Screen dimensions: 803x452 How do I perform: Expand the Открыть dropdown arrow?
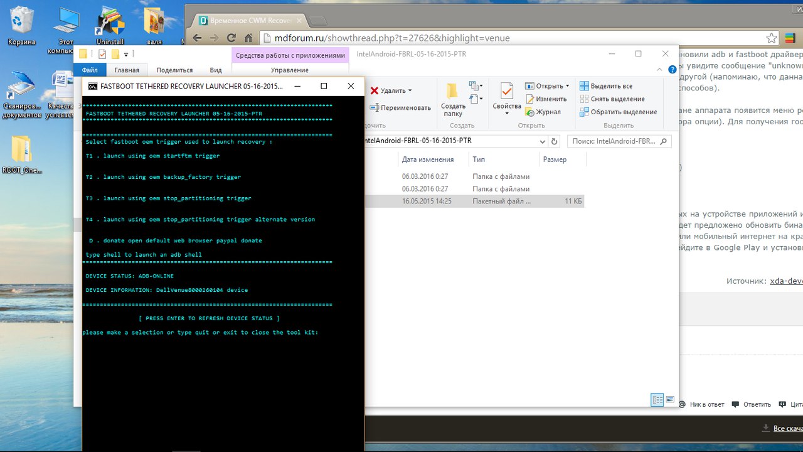(x=567, y=86)
